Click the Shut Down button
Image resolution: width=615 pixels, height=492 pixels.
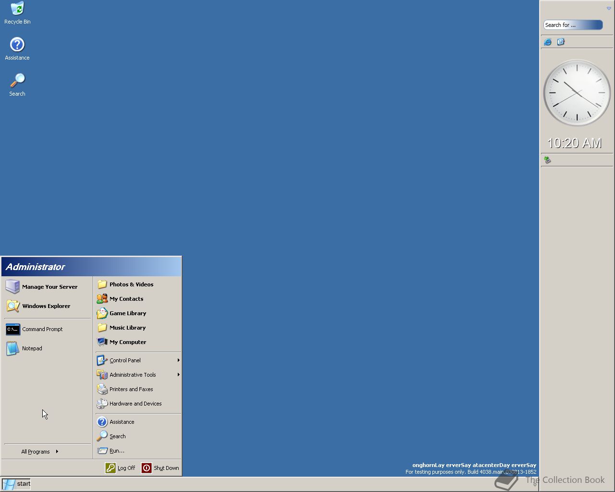[x=160, y=468]
